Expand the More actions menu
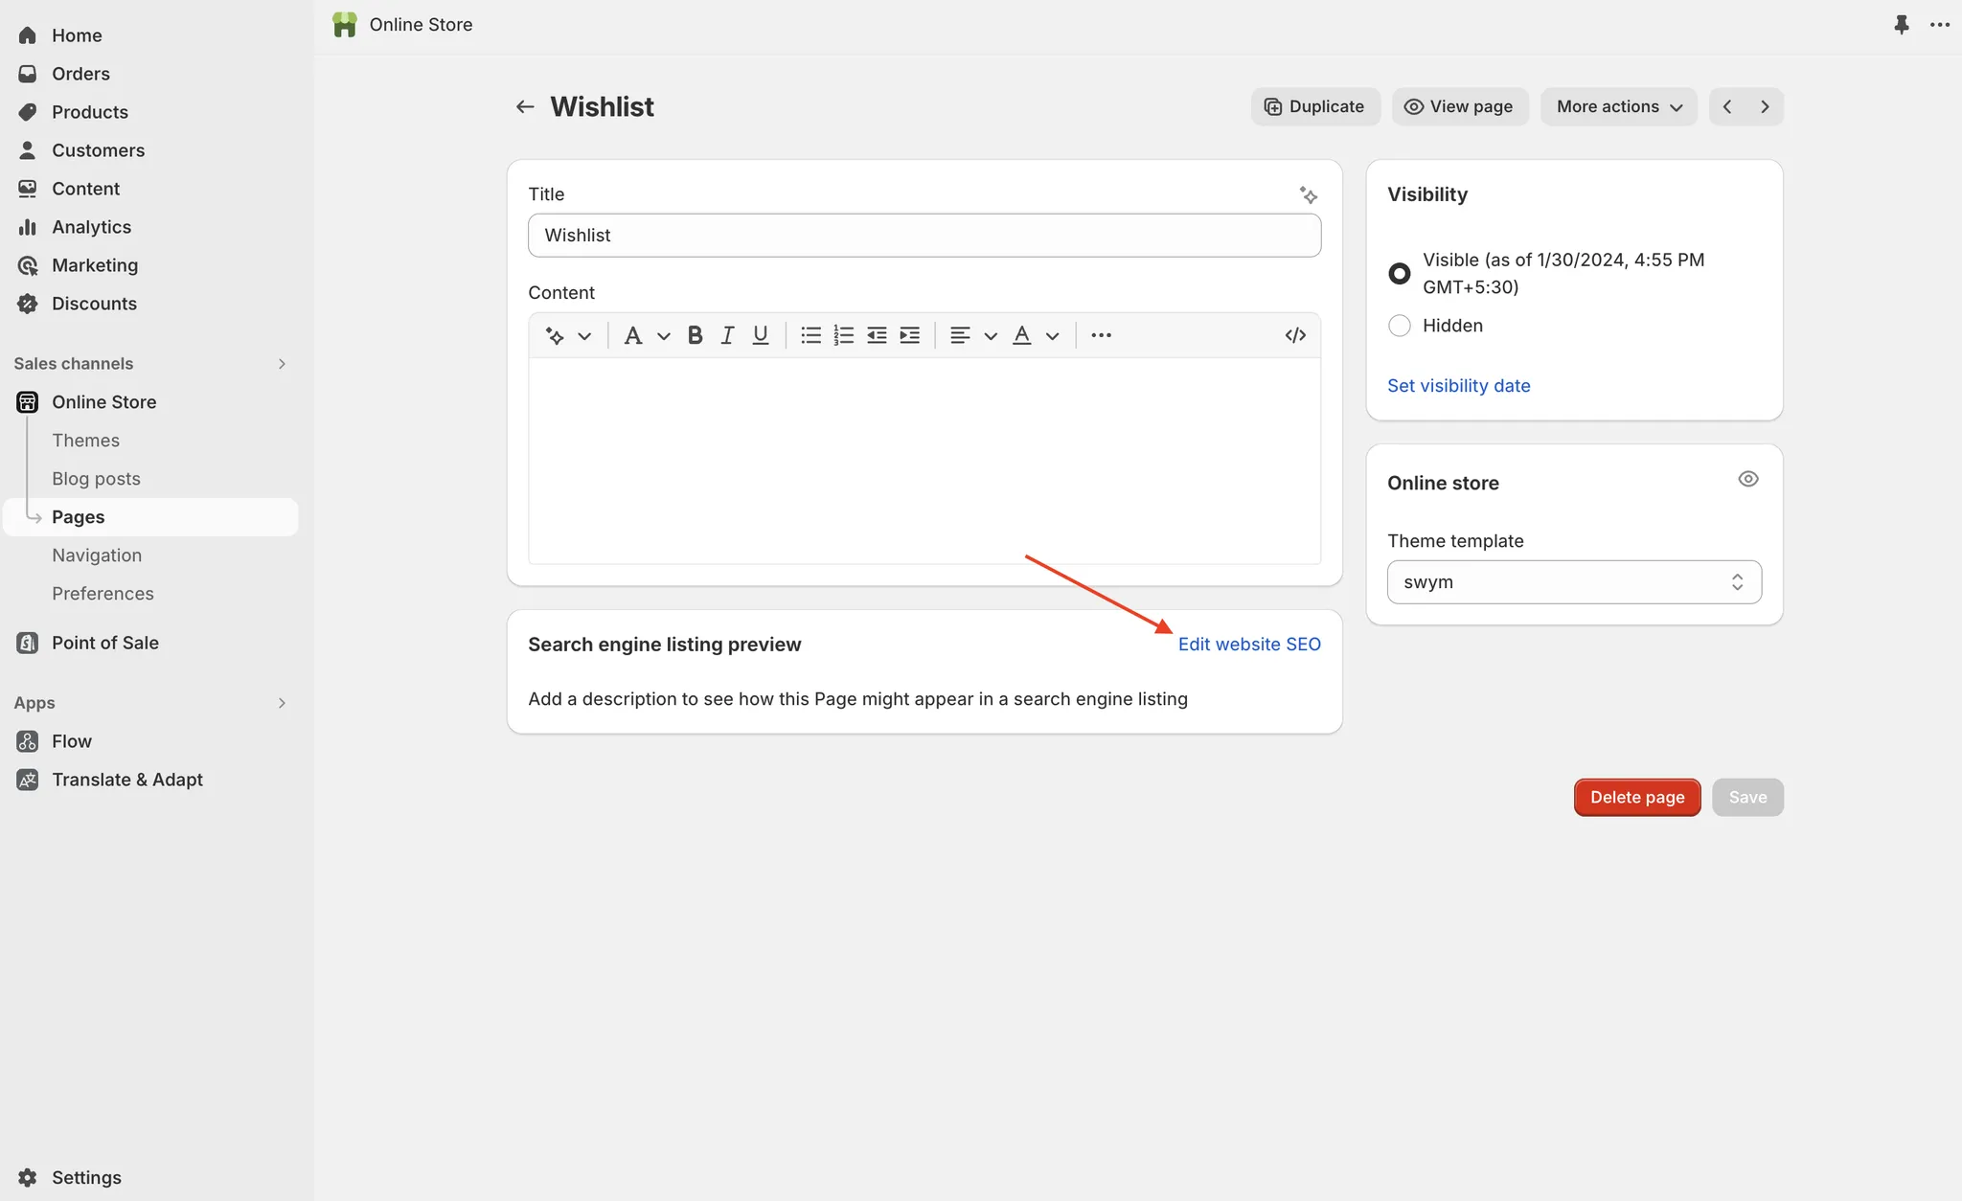 (x=1618, y=106)
